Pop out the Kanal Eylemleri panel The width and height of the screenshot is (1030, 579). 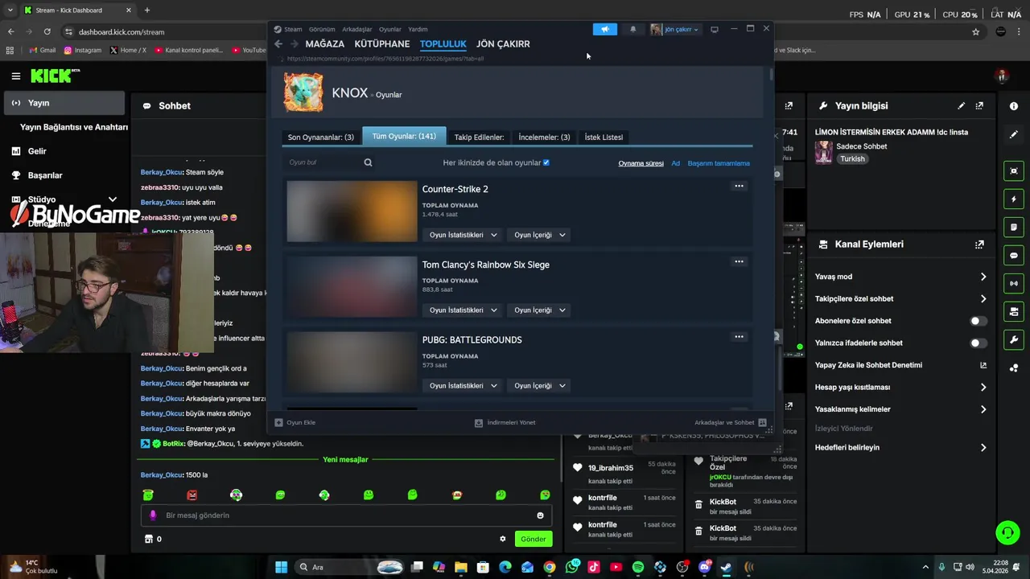click(979, 244)
